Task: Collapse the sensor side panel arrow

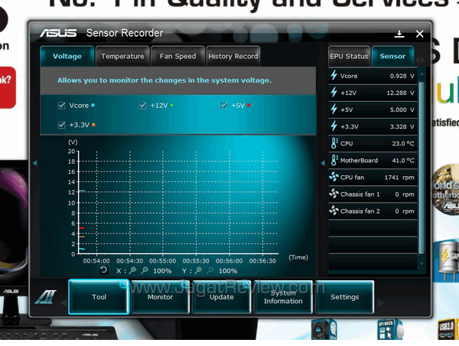Action: coord(322,163)
